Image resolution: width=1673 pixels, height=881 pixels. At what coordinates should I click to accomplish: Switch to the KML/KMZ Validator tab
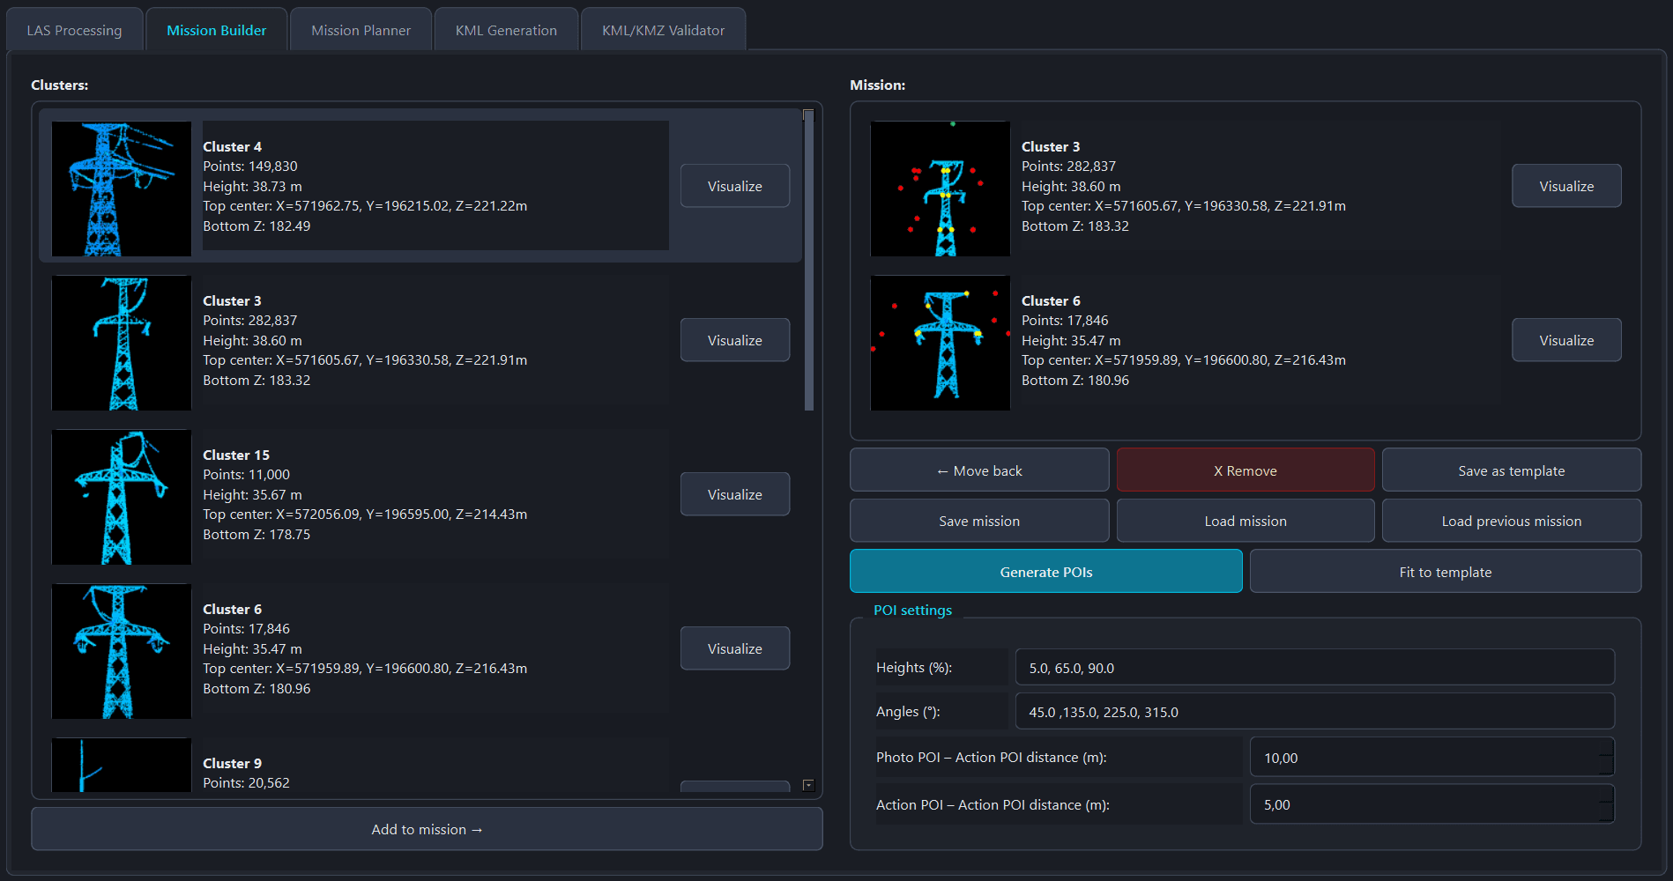(x=662, y=29)
